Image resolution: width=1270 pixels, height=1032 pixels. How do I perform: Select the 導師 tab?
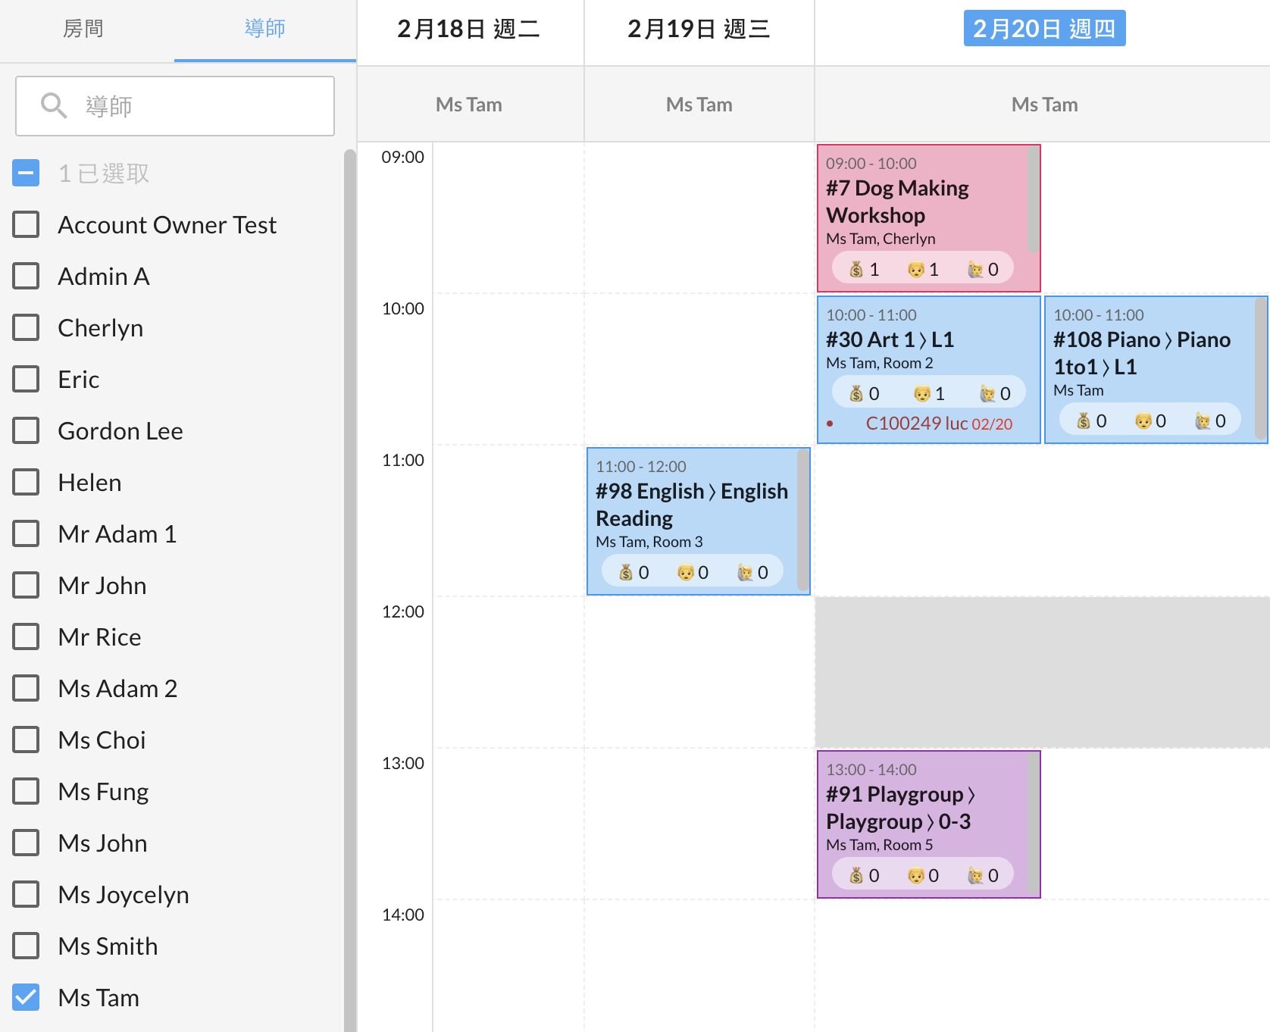264,29
